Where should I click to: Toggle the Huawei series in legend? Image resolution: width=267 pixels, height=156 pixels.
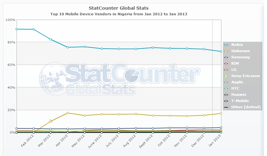point(239,95)
